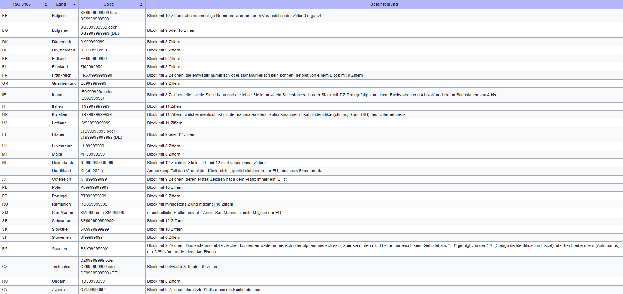Click code 'NL999999999999'

pos(97,163)
